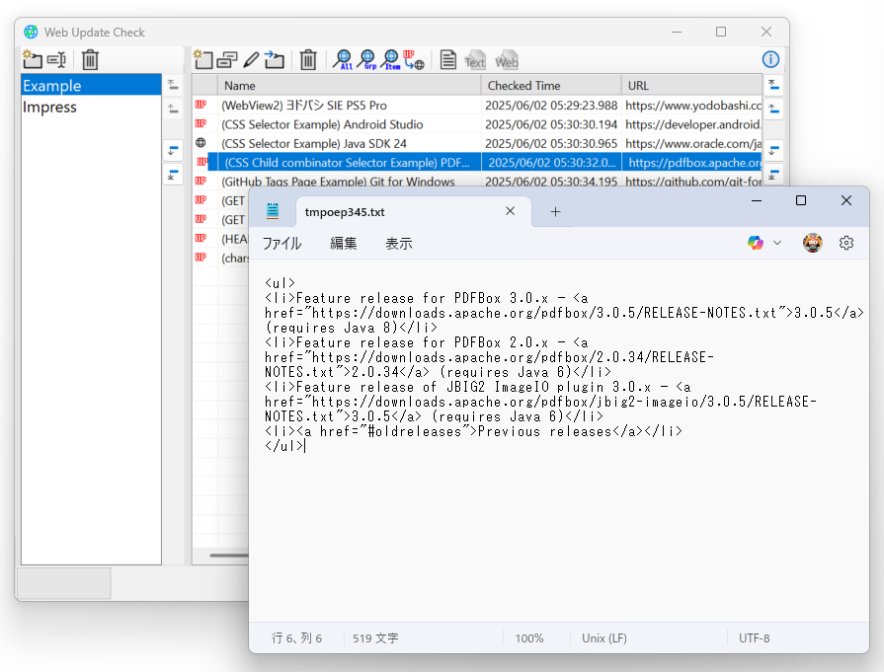
Task: Click the Android Studio checked time 05:30:30.194
Action: point(551,124)
